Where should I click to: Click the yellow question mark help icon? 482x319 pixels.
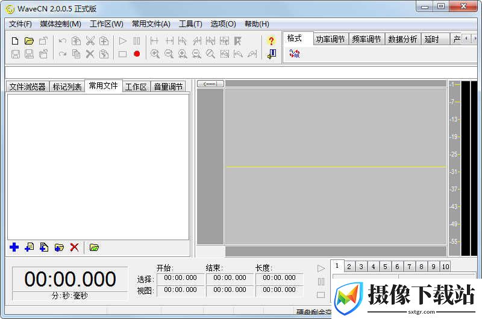click(271, 41)
